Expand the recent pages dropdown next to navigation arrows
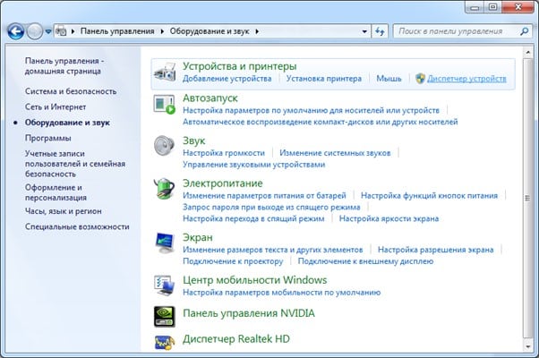This screenshot has height=358, width=539. (x=47, y=31)
